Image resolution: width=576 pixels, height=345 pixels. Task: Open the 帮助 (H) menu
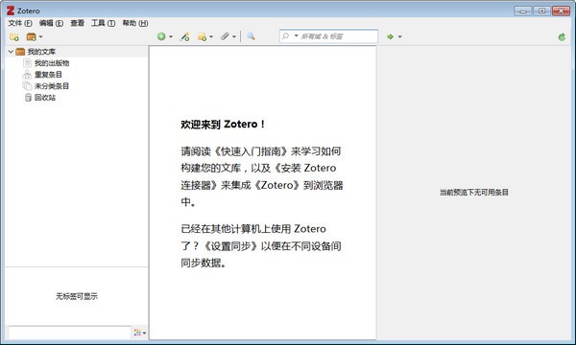coord(135,23)
